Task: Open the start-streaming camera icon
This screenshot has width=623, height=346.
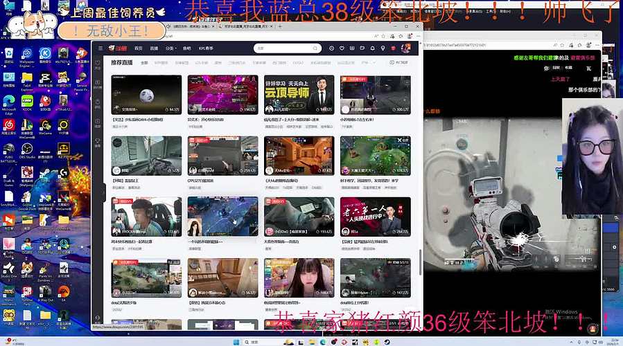Action: point(362,48)
